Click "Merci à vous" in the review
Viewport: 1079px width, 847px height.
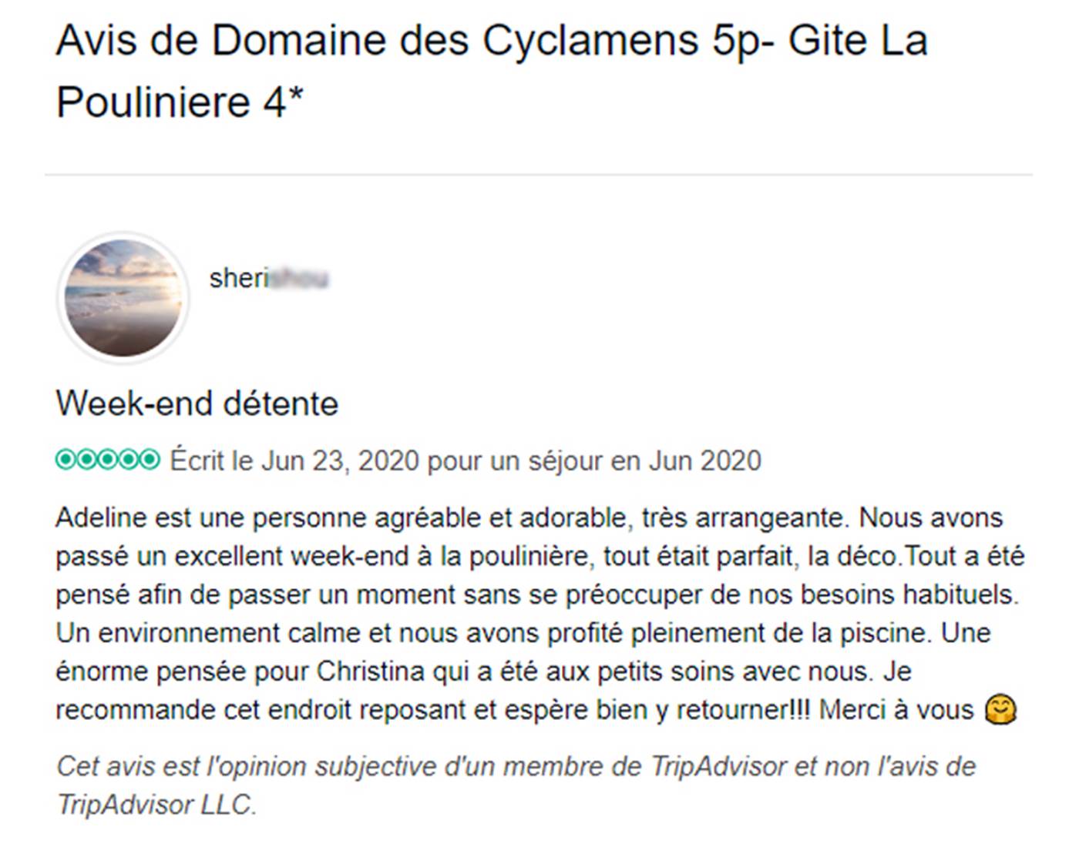click(896, 709)
